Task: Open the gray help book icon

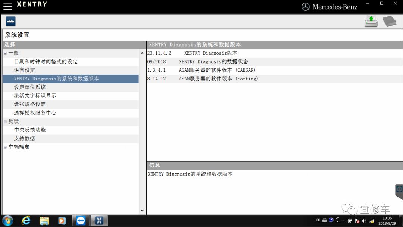Action: point(390,21)
